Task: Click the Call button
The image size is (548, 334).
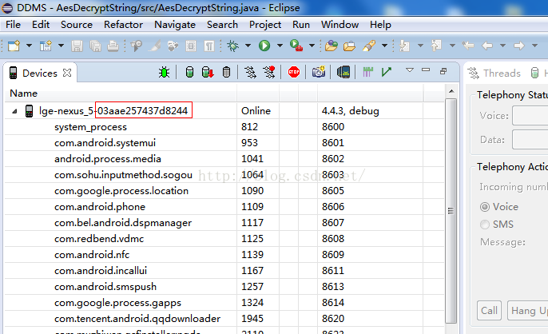Action: [489, 311]
